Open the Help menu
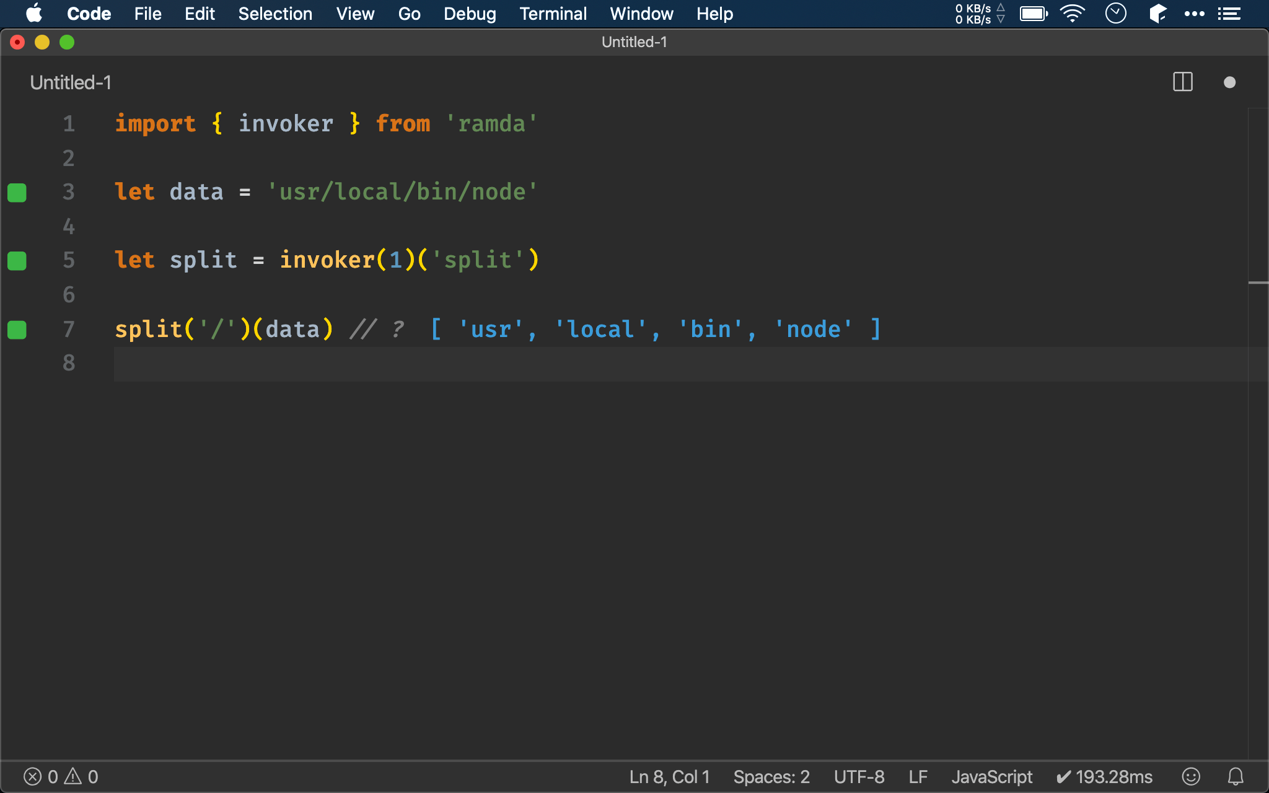The image size is (1269, 793). [714, 14]
